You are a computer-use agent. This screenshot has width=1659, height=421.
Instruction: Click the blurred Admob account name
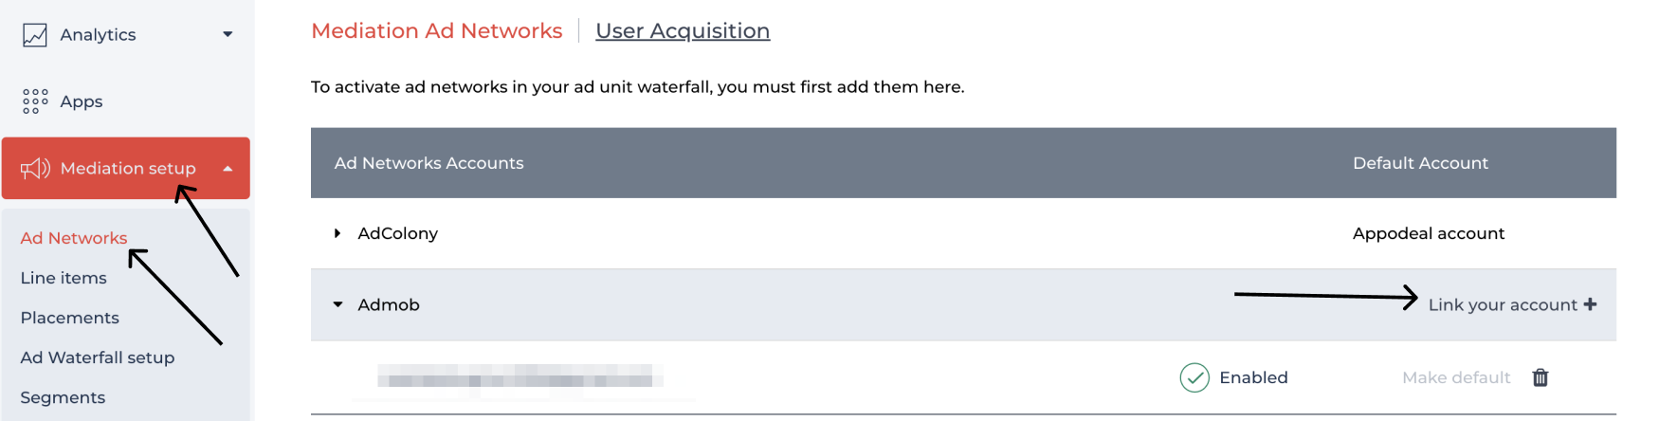click(520, 379)
